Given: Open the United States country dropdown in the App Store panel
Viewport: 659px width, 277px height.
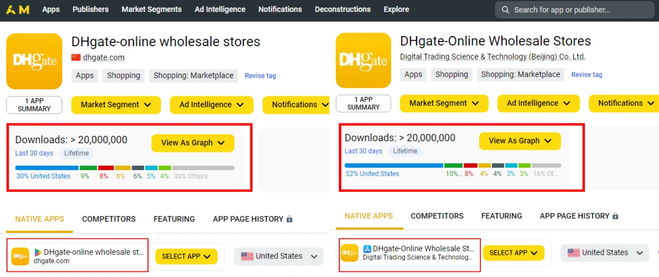Looking at the screenshot, I should tap(605, 252).
